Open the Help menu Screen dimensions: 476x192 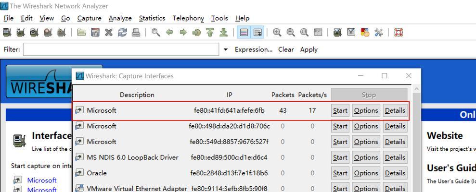tap(242, 18)
